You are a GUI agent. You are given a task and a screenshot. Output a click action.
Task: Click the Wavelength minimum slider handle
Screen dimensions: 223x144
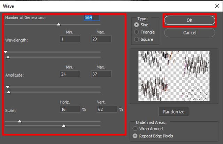(x=6, y=52)
